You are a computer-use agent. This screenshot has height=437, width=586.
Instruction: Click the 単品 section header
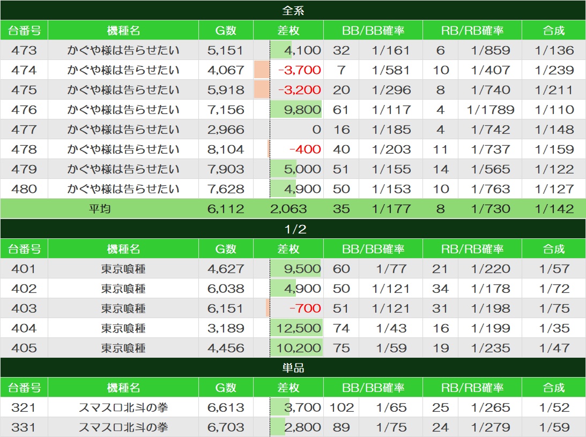293,367
